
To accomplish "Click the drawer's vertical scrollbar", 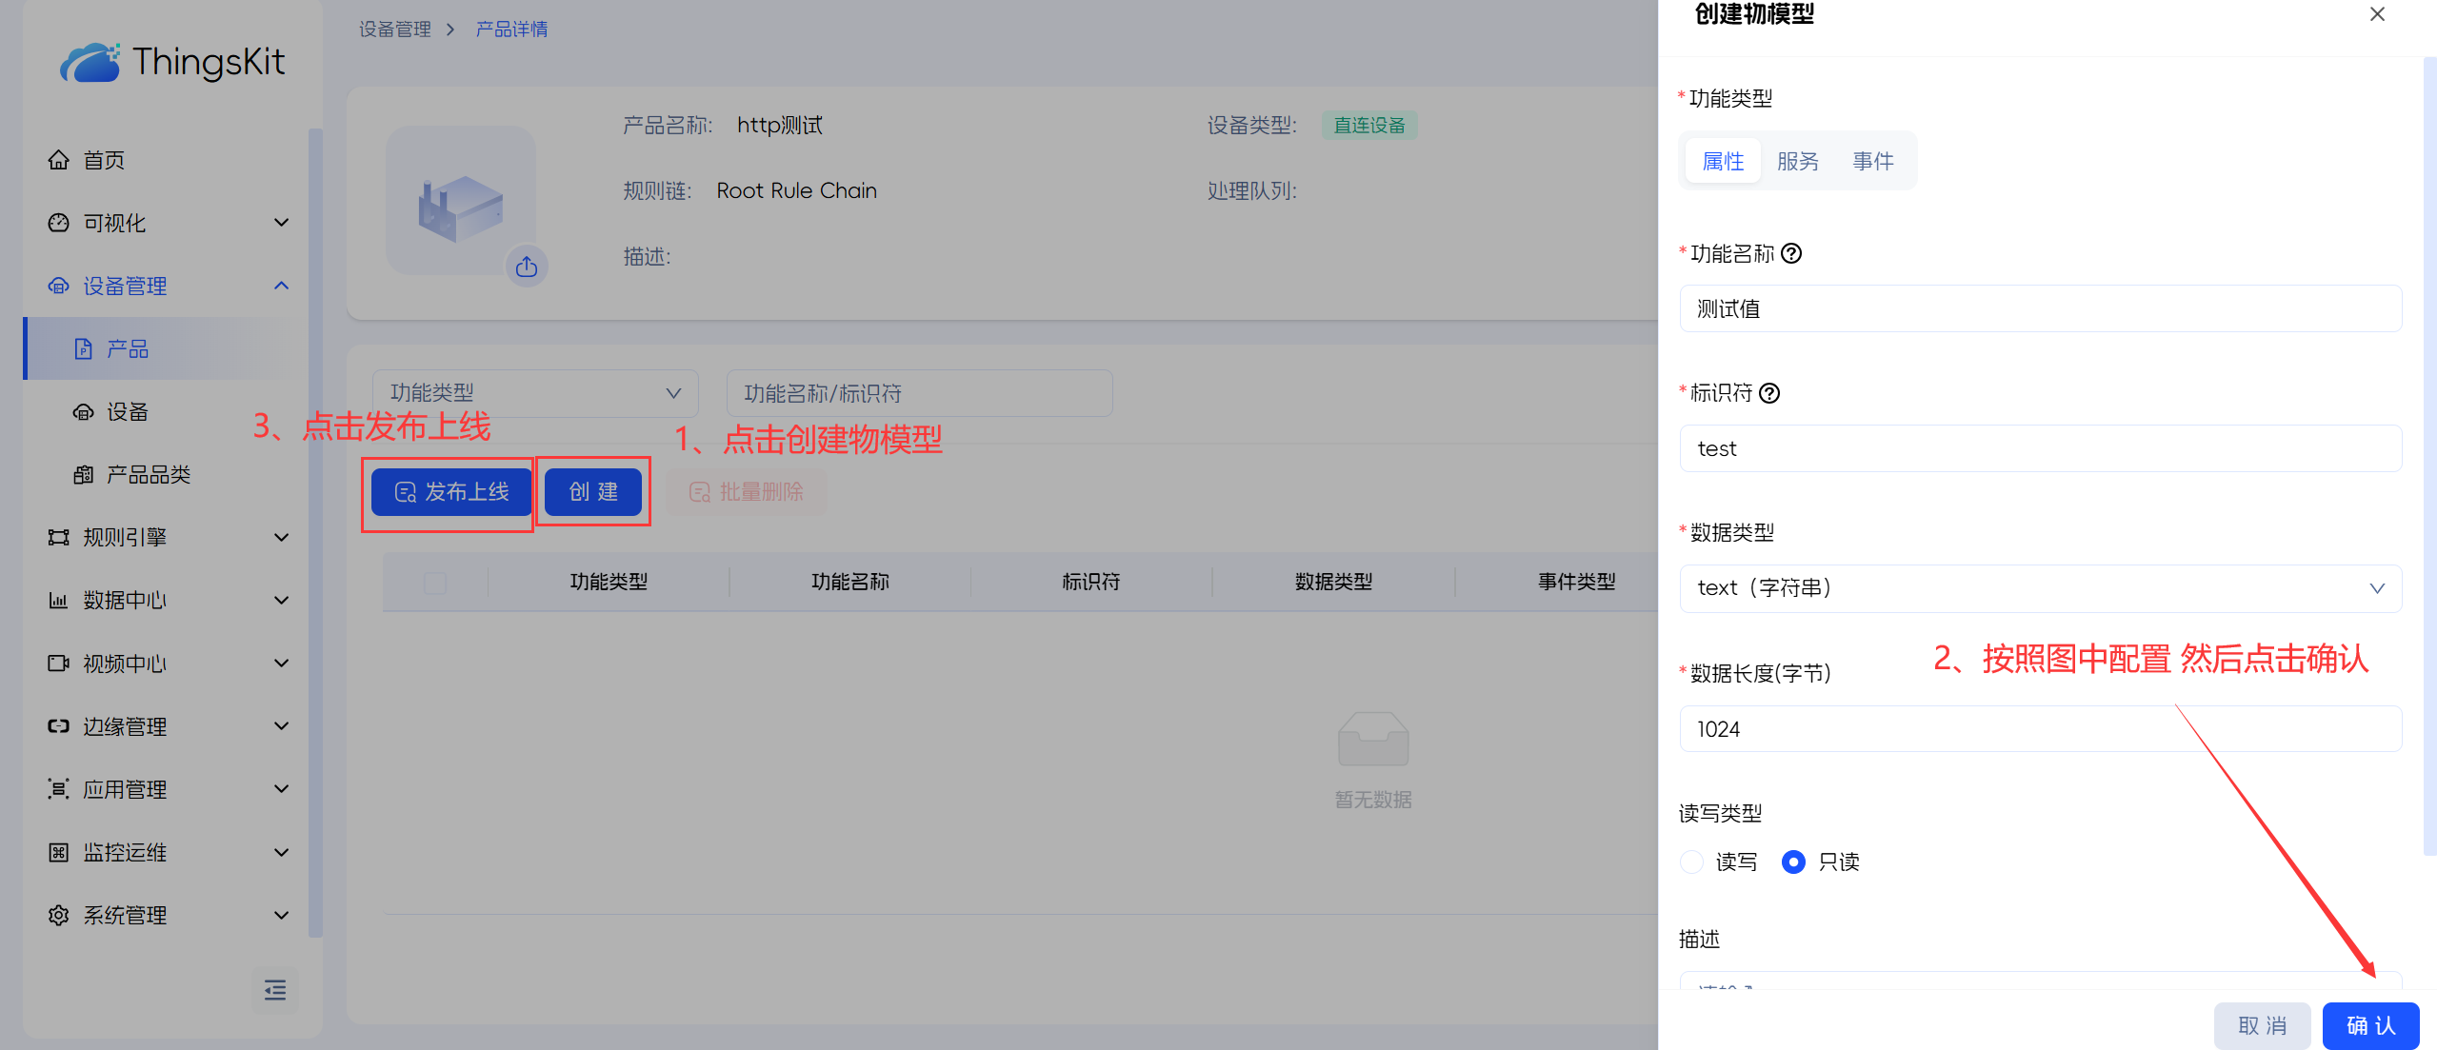I will 2428,457.
